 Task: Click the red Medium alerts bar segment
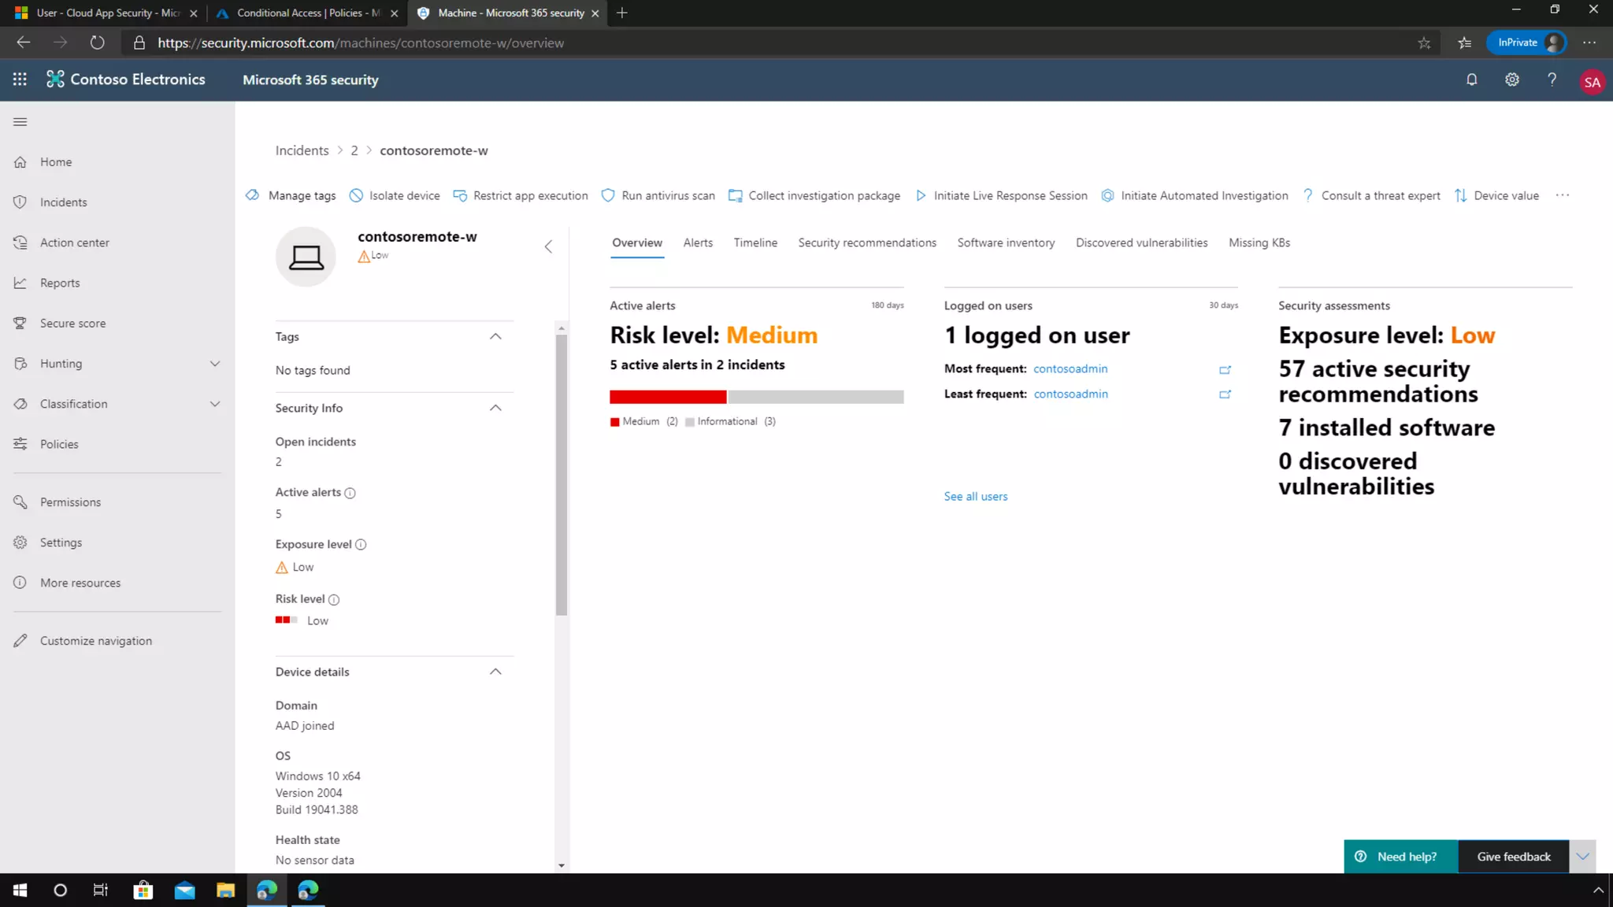pos(667,397)
